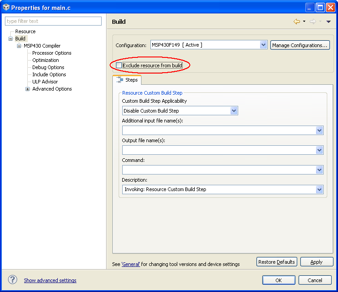Expand the Advanced Options tree node

tap(28, 89)
